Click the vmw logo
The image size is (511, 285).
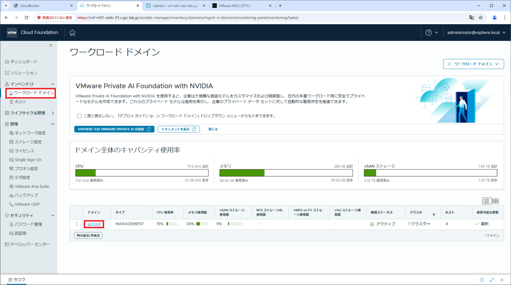point(12,33)
